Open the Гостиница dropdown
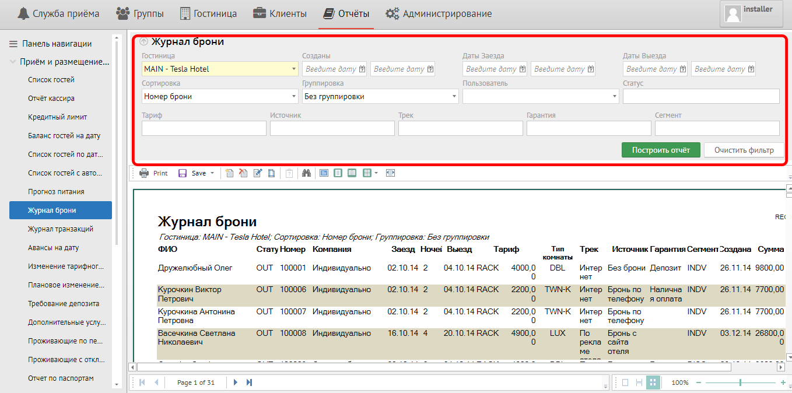Screen dimensions: 792x393 pyautogui.click(x=294, y=69)
